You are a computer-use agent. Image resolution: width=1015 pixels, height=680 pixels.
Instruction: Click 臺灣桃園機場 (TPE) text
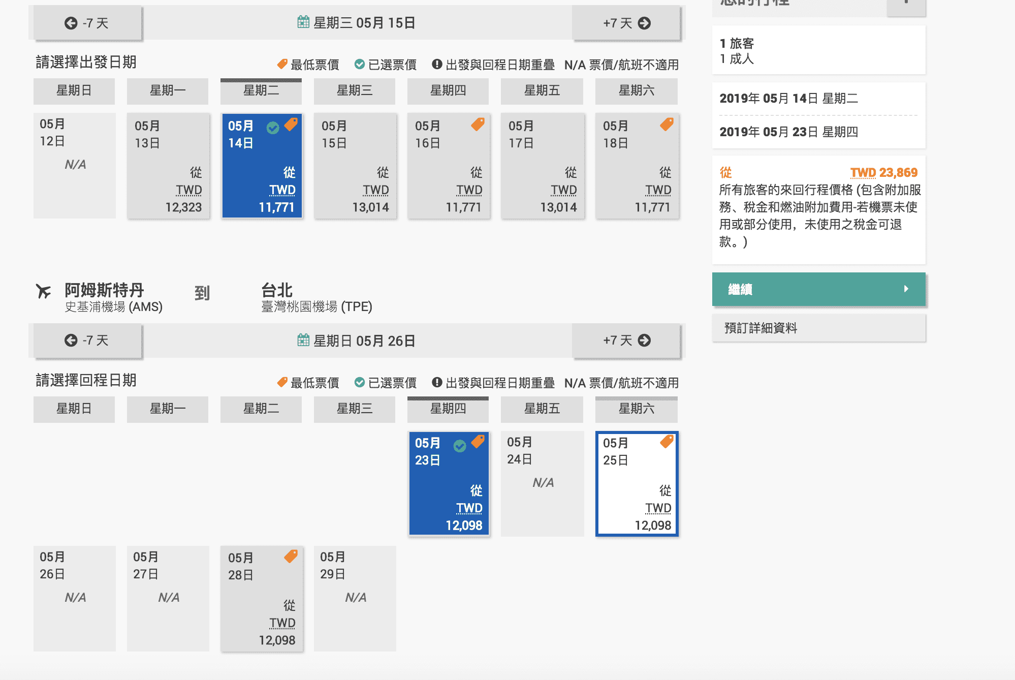click(x=317, y=307)
